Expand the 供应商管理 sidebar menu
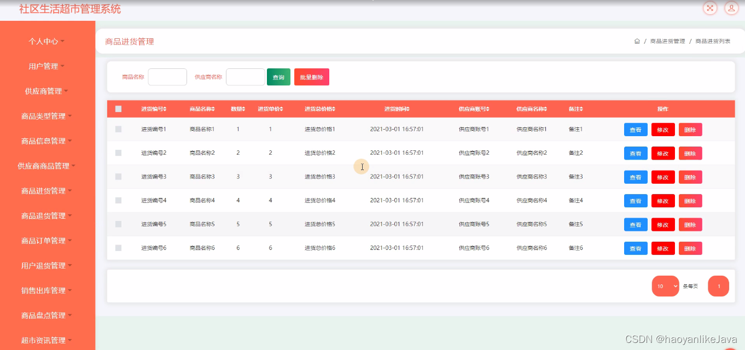Image resolution: width=745 pixels, height=350 pixels. click(47, 91)
